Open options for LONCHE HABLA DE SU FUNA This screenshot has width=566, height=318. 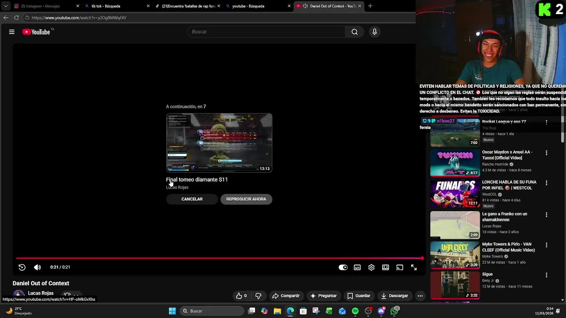coord(547,183)
